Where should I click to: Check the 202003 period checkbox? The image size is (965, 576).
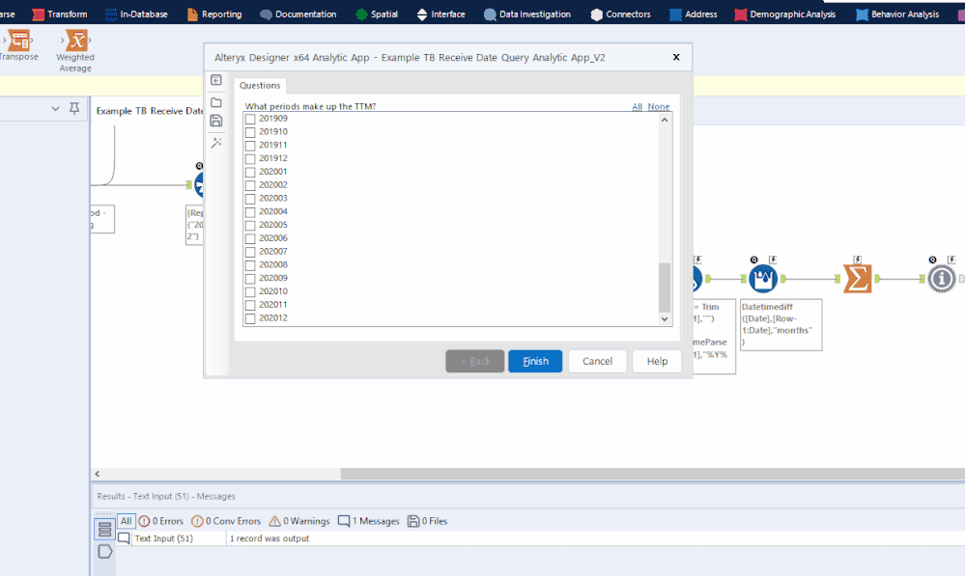250,199
